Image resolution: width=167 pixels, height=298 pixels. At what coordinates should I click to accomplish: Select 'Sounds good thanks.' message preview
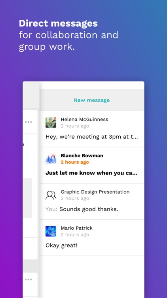[89, 209]
